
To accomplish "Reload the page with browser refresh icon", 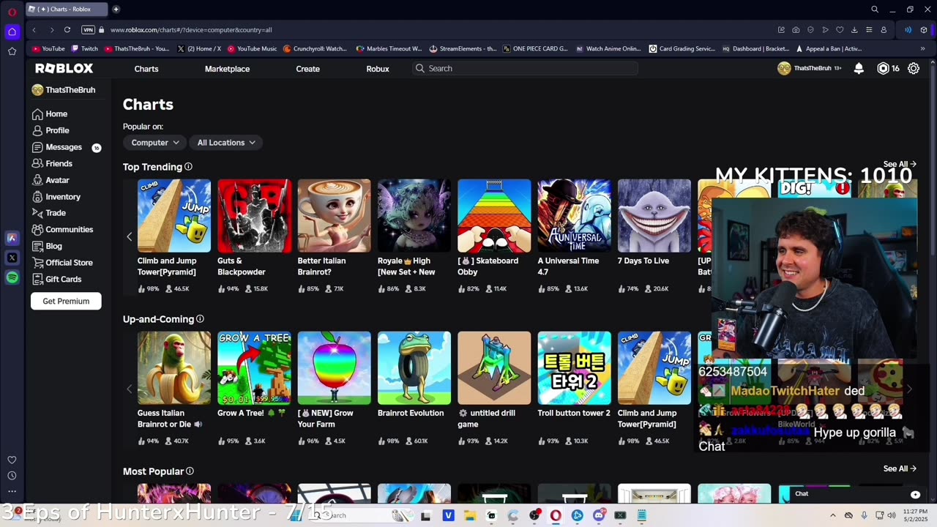I will click(67, 30).
